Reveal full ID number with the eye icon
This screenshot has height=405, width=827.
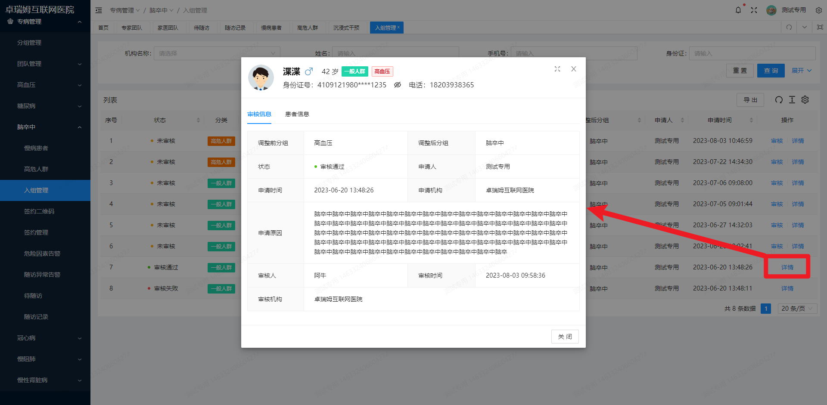(x=397, y=85)
